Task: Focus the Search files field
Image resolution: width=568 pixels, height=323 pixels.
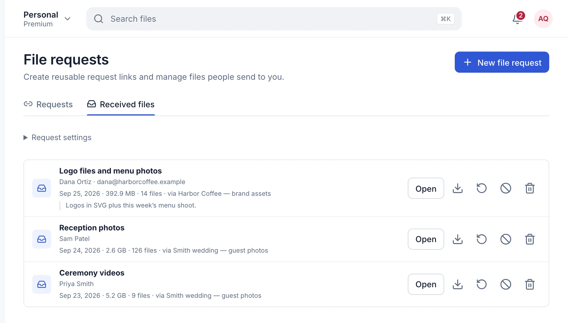Action: pos(274,19)
